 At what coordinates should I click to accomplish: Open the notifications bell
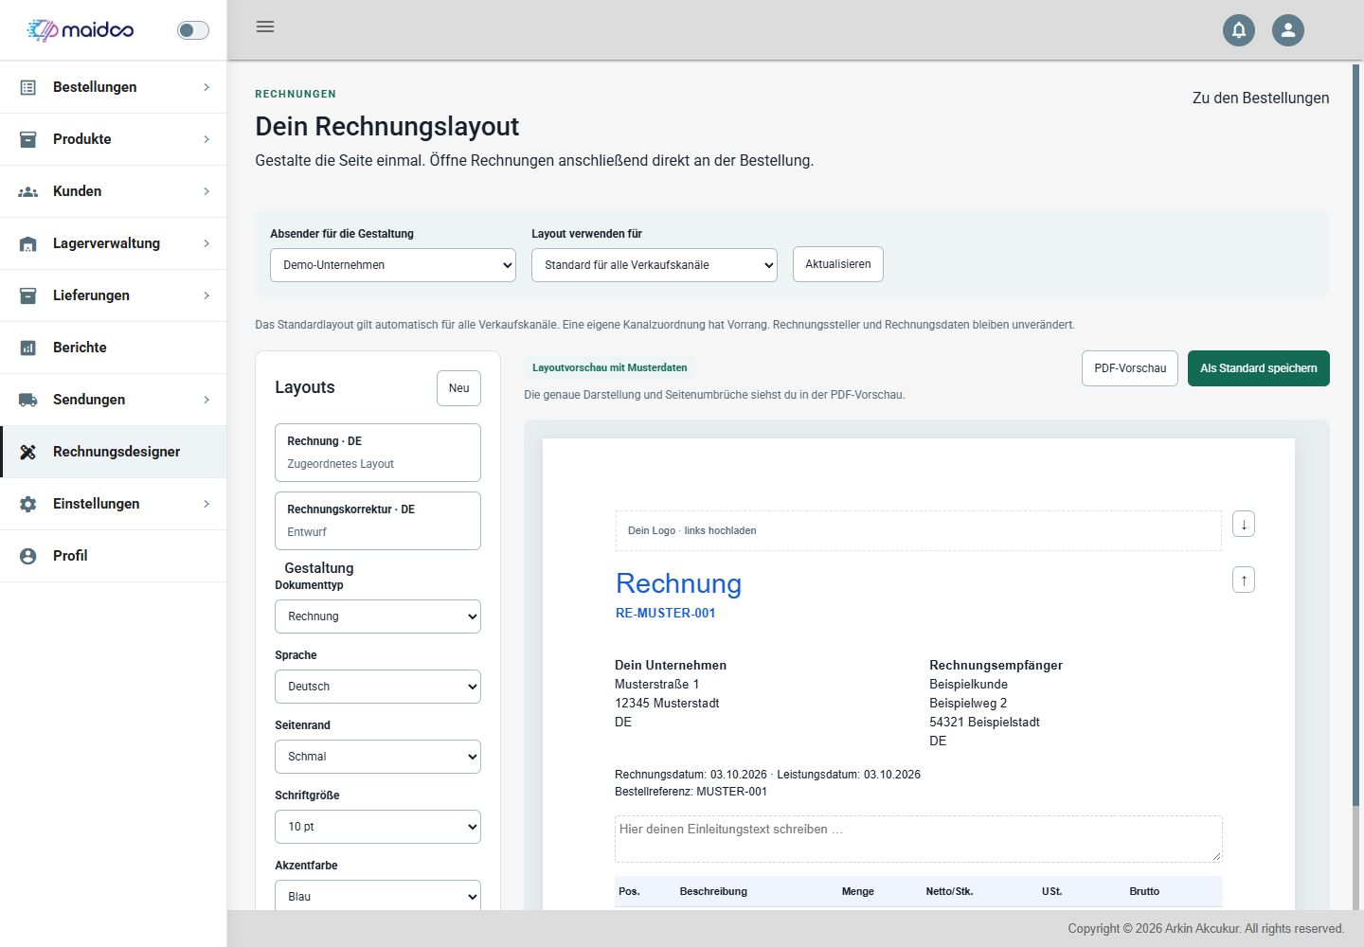1239,30
